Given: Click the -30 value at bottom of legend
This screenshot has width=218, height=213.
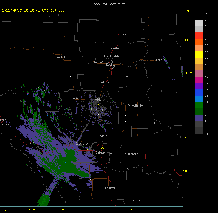Looking at the screenshot, I should [x=207, y=134].
